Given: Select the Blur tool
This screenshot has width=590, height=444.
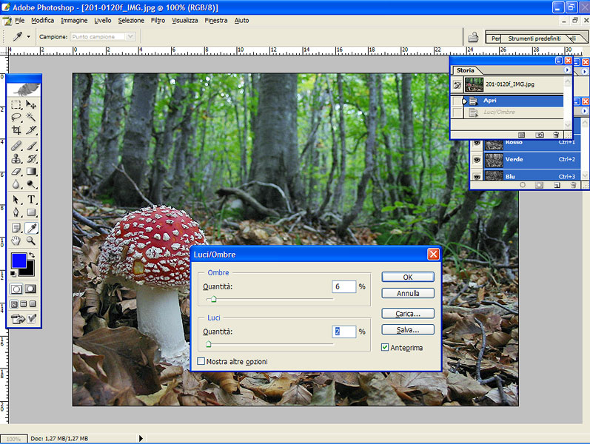Looking at the screenshot, I should [x=16, y=184].
